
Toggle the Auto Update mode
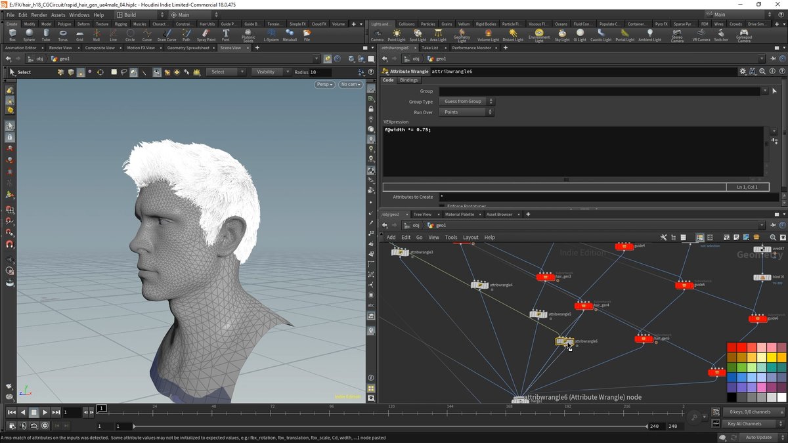click(x=760, y=437)
